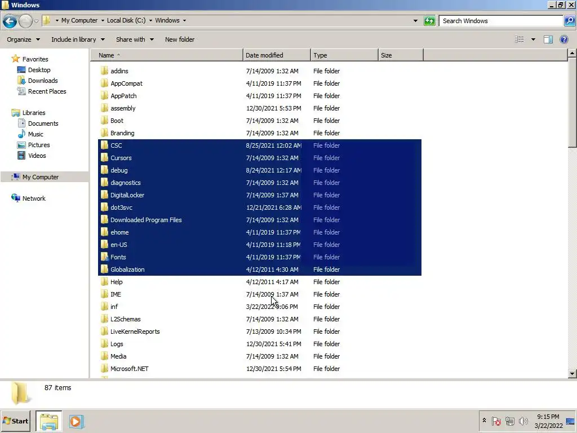Click the Back navigation arrow
Image resolution: width=577 pixels, height=433 pixels.
[x=10, y=21]
